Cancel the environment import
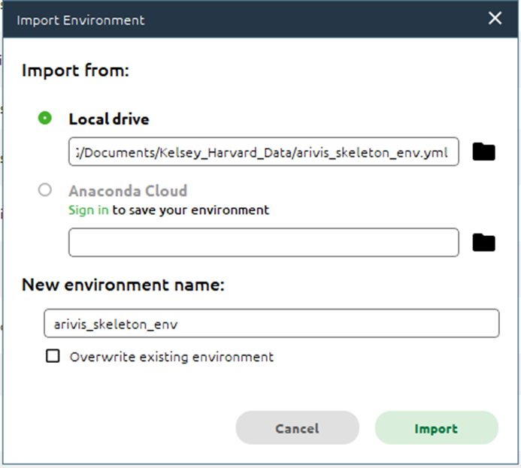The width and height of the screenshot is (521, 468). click(x=298, y=428)
